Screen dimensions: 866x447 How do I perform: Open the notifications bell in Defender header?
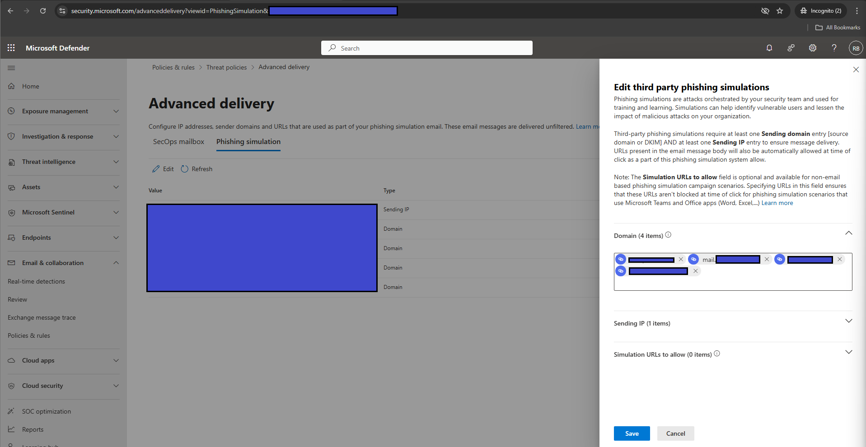click(x=769, y=48)
